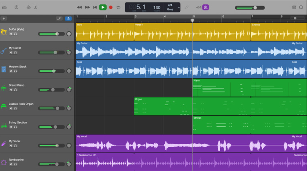Open the Library panel icon
The height and width of the screenshot is (171, 307).
tap(4, 7)
